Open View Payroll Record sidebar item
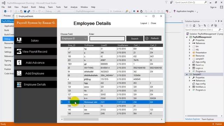Screen dimensions: 224x126 [35, 51]
